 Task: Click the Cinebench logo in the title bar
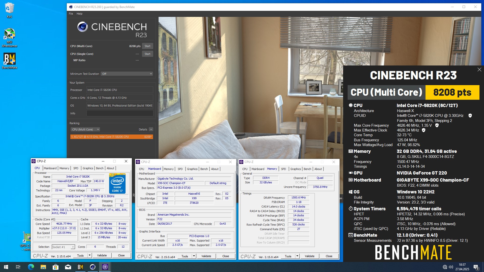71,7
